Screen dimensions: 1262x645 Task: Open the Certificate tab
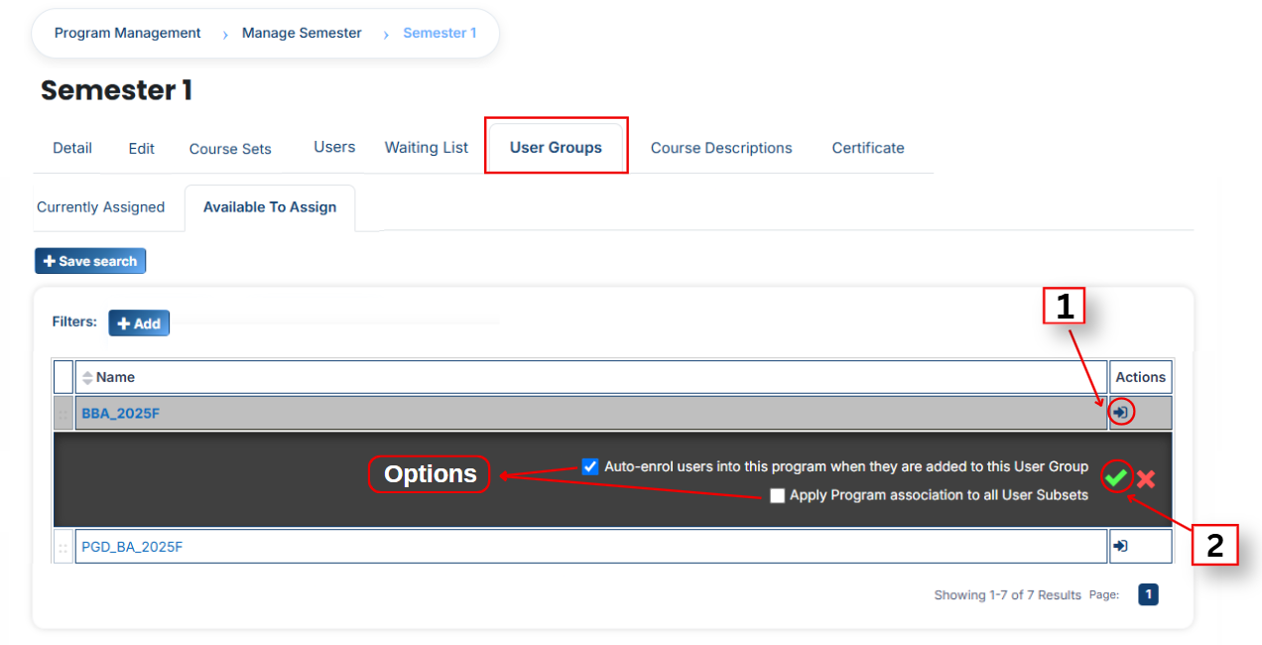[x=868, y=148]
